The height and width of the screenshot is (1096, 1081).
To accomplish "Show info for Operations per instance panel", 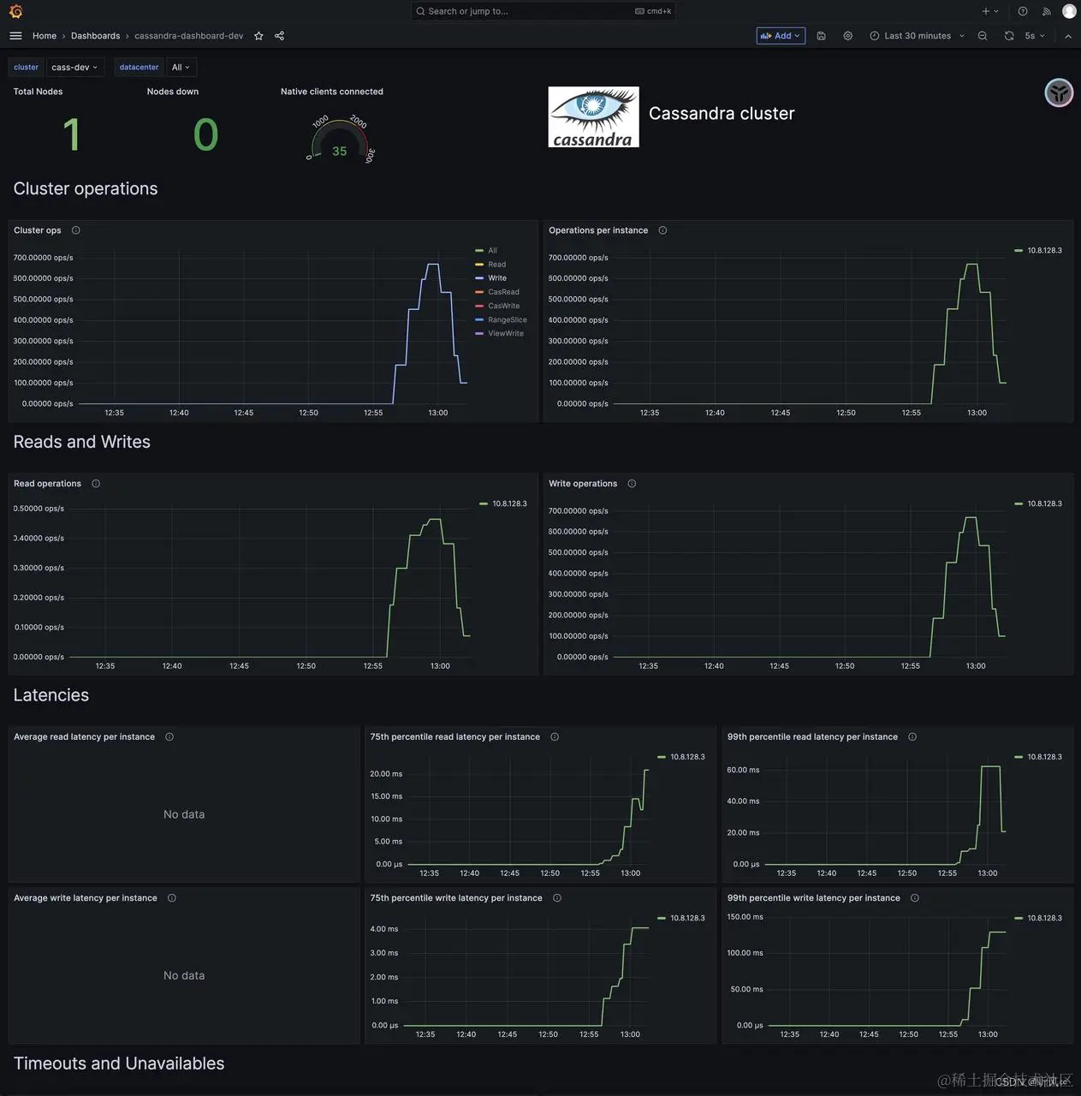I will (662, 230).
